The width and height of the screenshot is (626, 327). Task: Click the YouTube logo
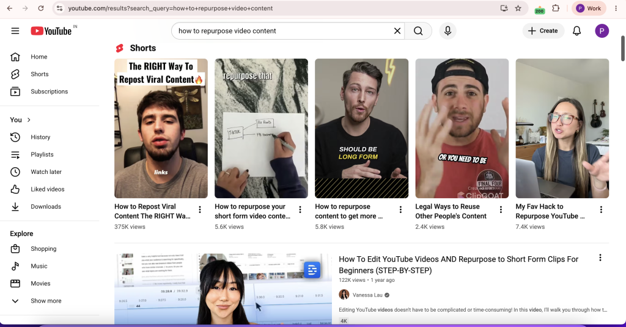click(51, 31)
